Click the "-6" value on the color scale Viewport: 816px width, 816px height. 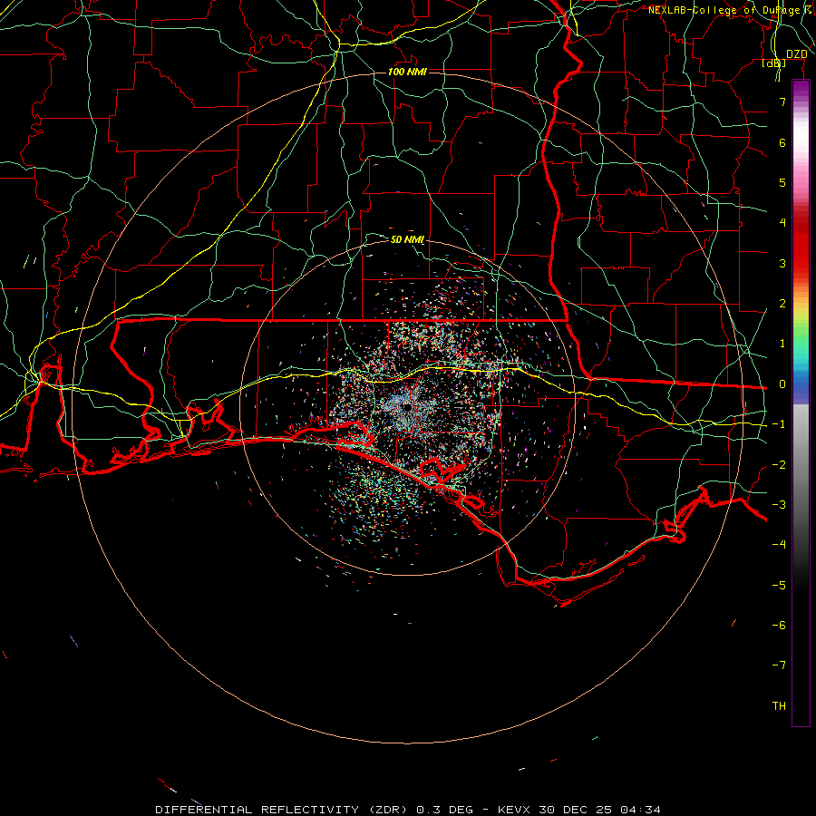coord(779,626)
